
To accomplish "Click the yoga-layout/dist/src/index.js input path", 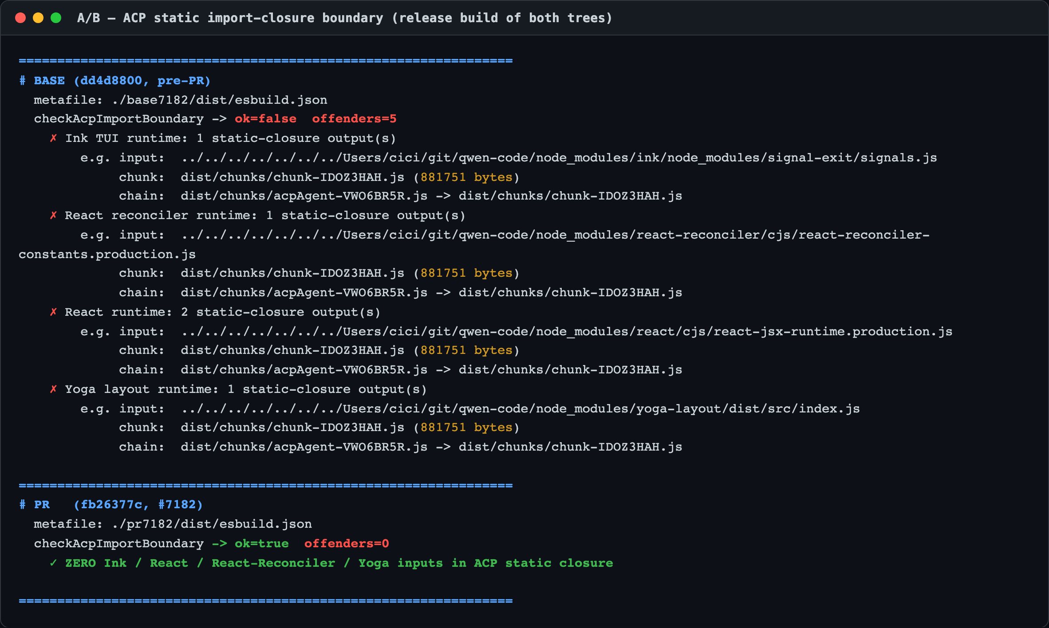I will point(521,409).
